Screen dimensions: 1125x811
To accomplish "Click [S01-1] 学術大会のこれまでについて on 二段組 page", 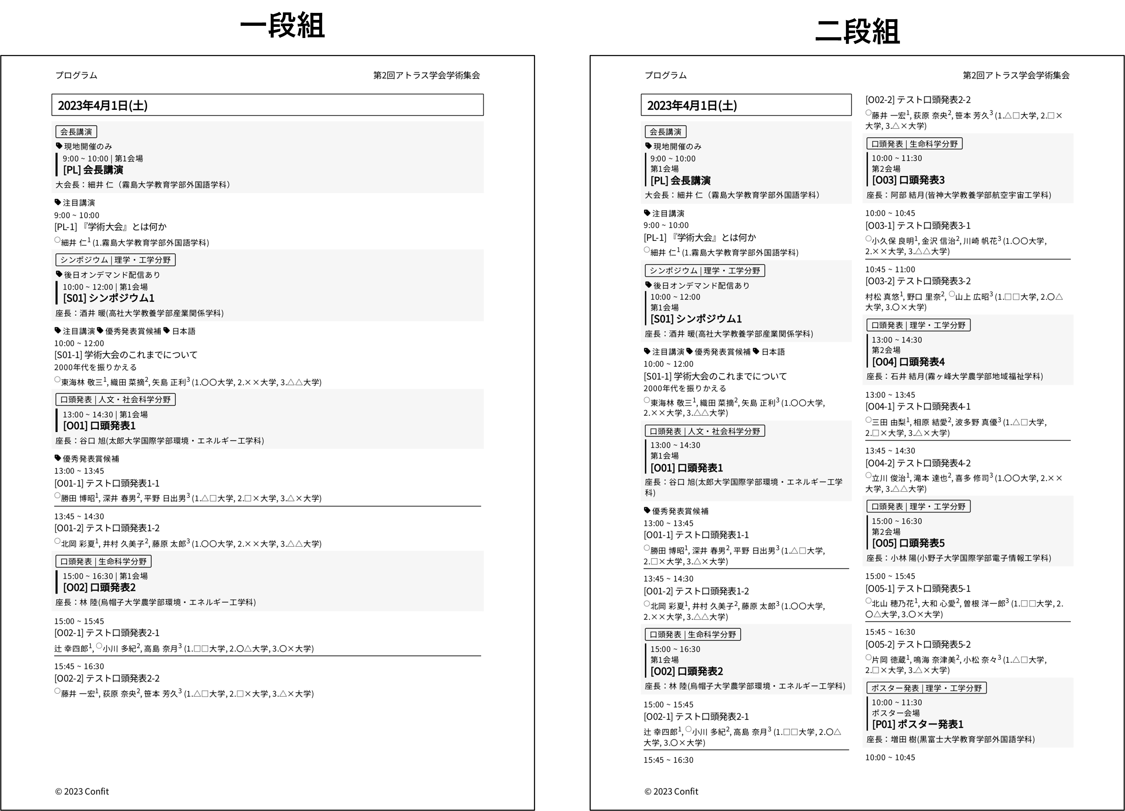I will pyautogui.click(x=715, y=376).
